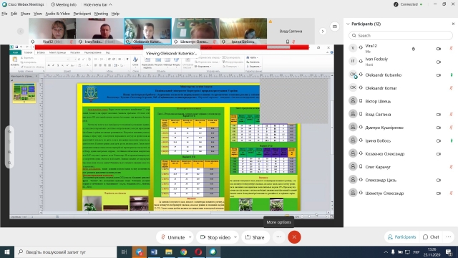Toggle the Participants panel

point(402,237)
